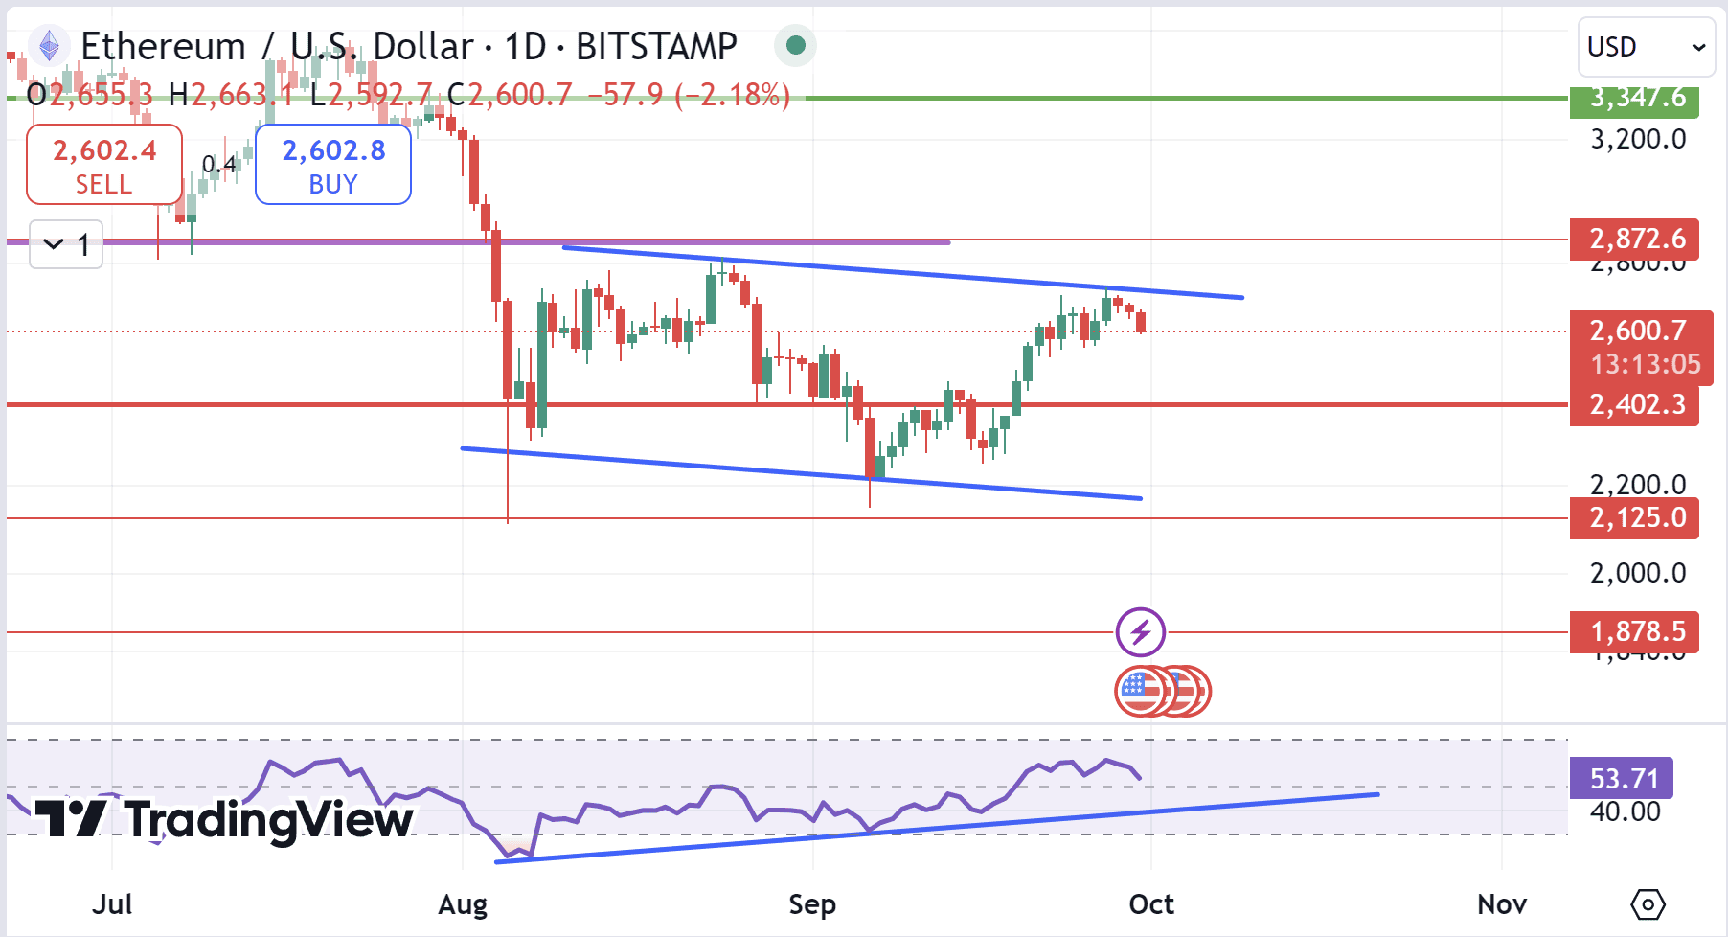Open chart settings hexagon icon
This screenshot has height=937, width=1728.
click(1648, 904)
